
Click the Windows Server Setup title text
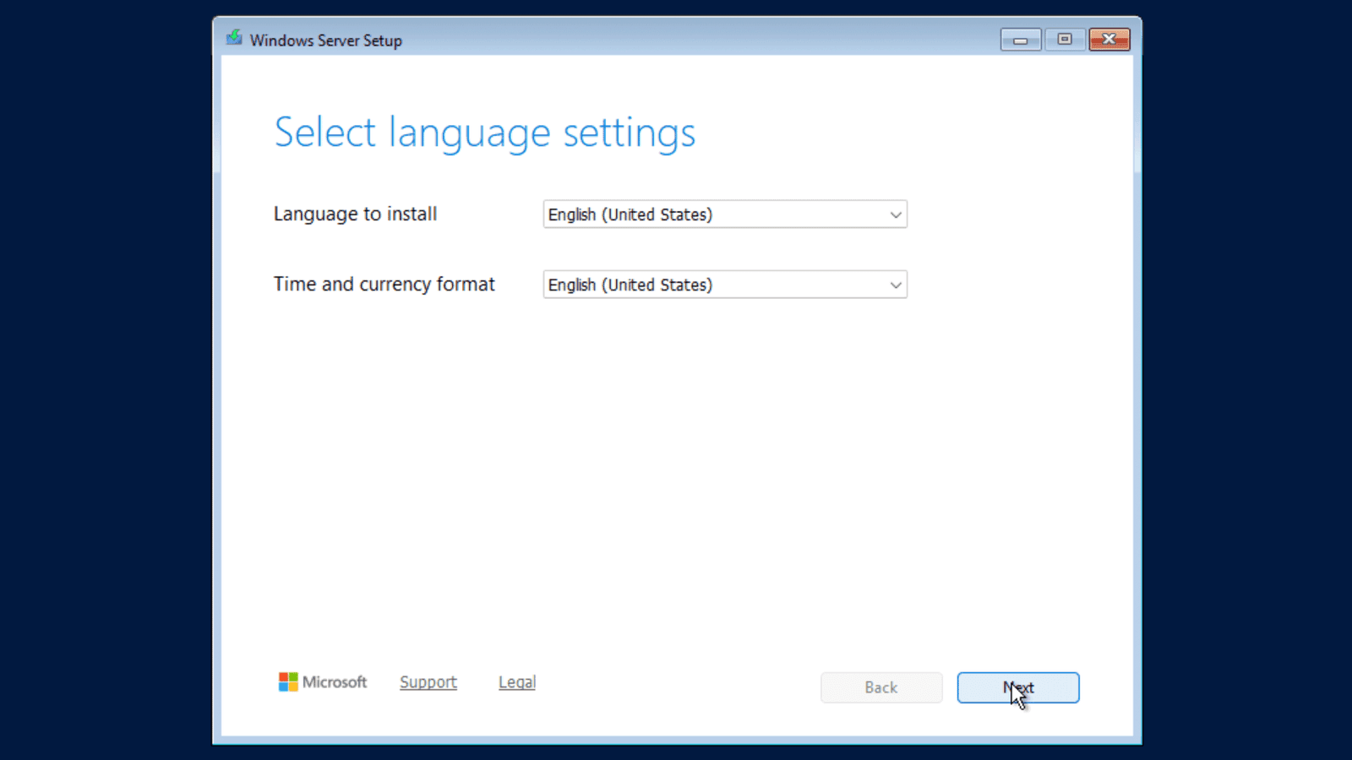tap(326, 41)
